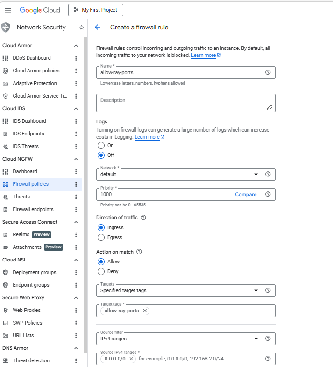The width and height of the screenshot is (333, 367).
Task: Open the My First Project selector
Action: point(96,10)
